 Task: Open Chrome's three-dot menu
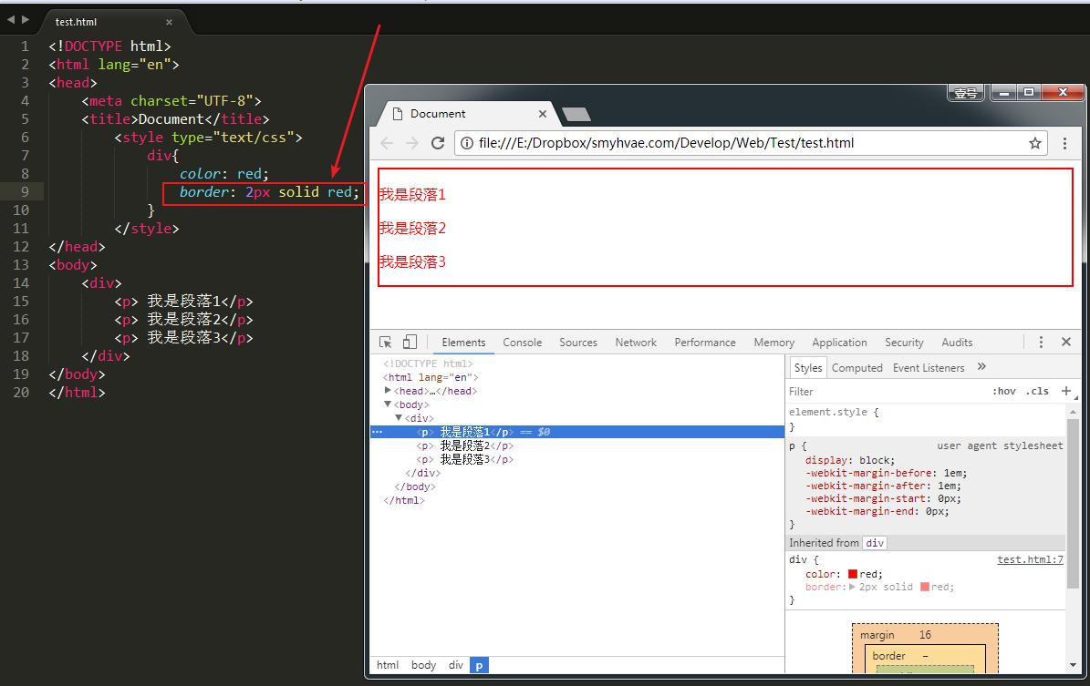(x=1064, y=143)
